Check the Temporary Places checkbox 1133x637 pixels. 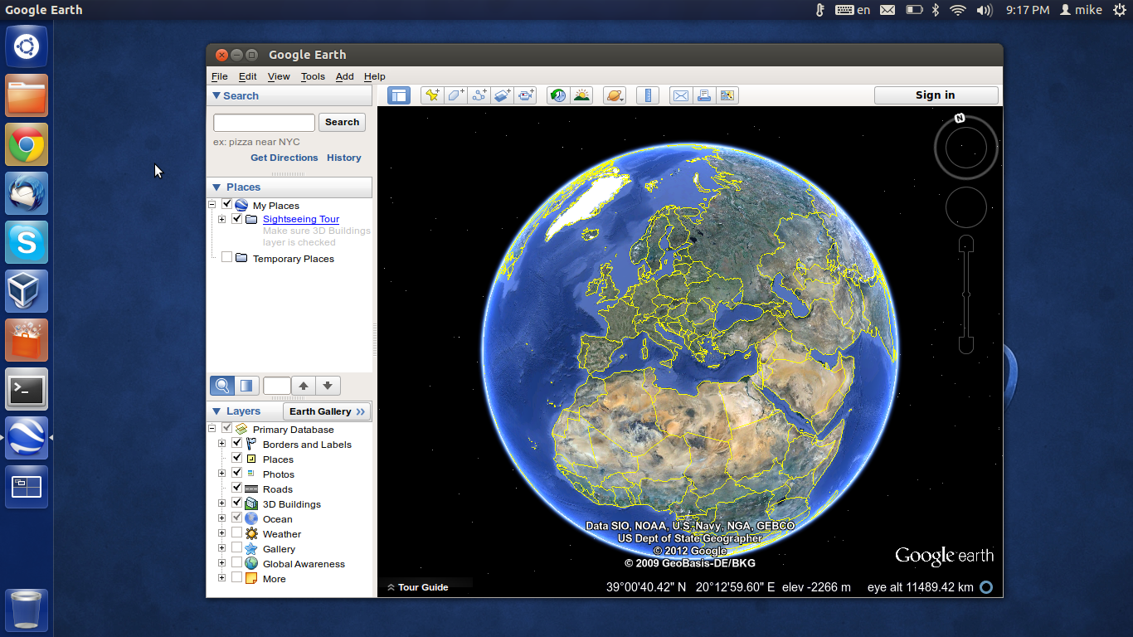tap(227, 257)
